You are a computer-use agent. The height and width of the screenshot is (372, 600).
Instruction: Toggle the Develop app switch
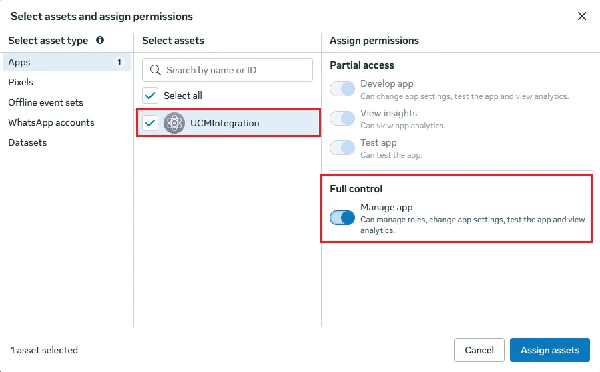click(342, 89)
